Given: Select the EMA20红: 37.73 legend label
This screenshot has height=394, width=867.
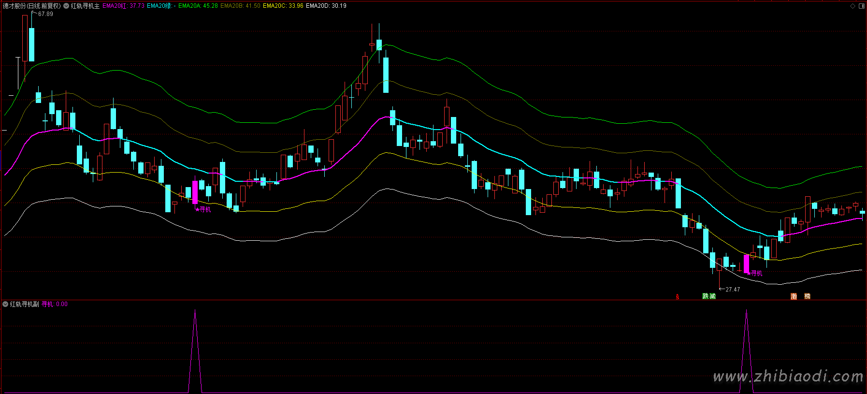Looking at the screenshot, I should tap(123, 6).
